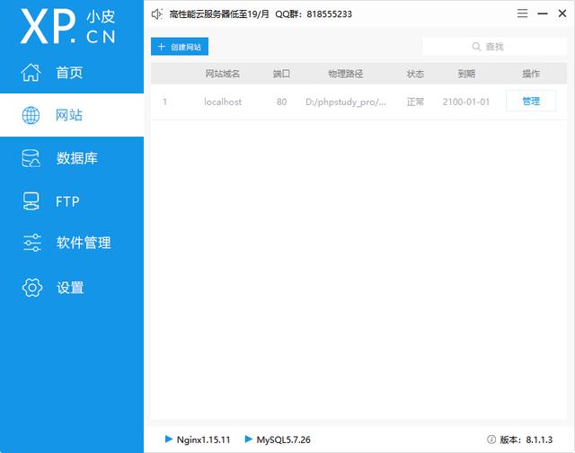This screenshot has width=575, height=453.
Task: Click the speaker announcement icon
Action: click(x=157, y=14)
